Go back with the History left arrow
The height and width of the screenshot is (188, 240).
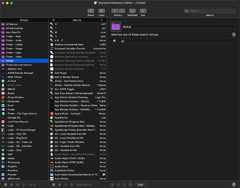pyautogui.click(x=115, y=11)
